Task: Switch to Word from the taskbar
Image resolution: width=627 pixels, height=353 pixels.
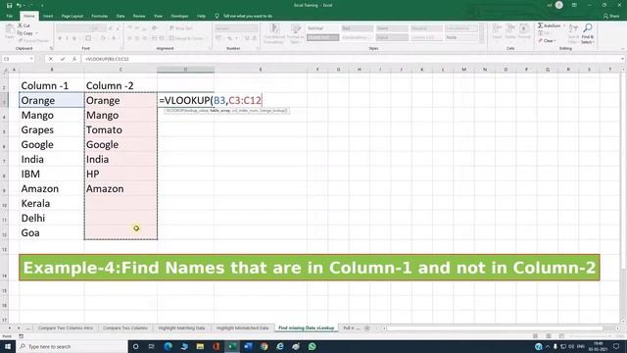Action: (248, 346)
